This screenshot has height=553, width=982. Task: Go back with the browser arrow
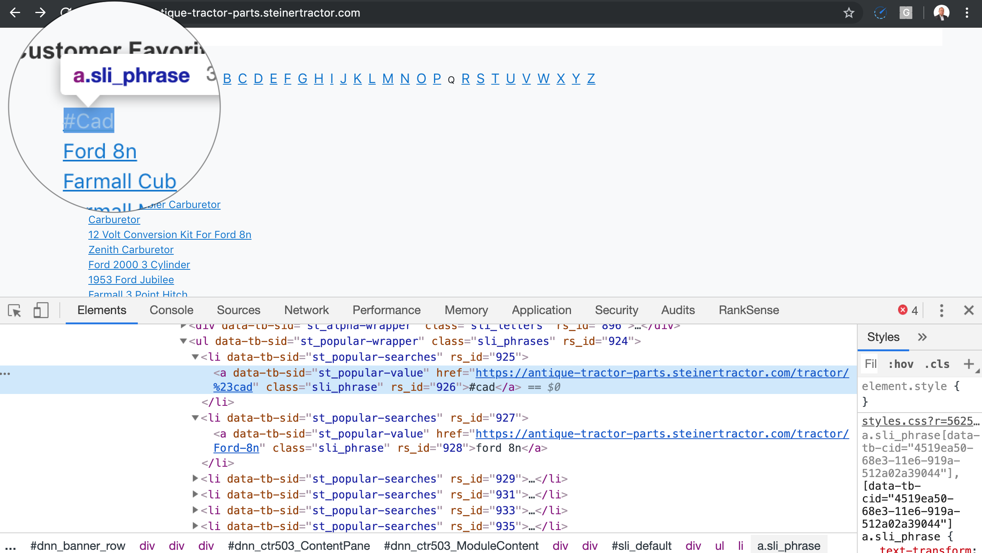click(x=15, y=13)
